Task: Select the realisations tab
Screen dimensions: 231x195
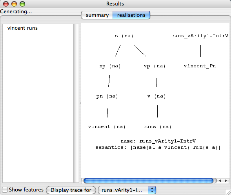Action: click(131, 15)
